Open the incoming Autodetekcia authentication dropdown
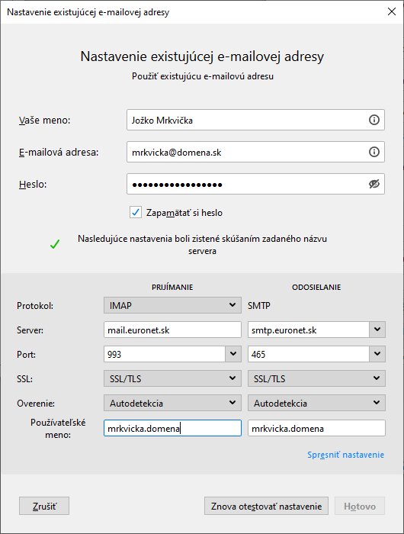The image size is (404, 534). (172, 403)
